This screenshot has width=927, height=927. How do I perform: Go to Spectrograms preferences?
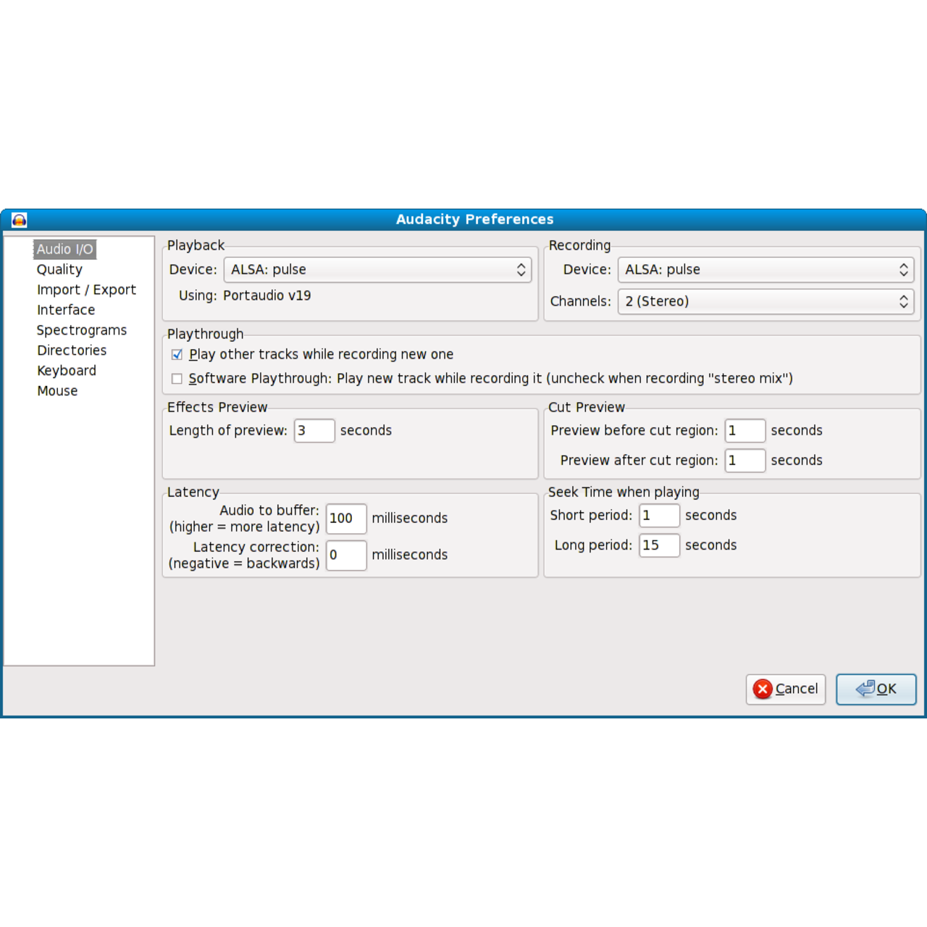pos(82,330)
